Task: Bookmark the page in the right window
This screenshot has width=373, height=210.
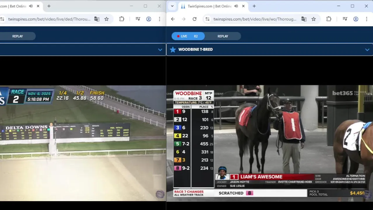Action: click(313, 19)
